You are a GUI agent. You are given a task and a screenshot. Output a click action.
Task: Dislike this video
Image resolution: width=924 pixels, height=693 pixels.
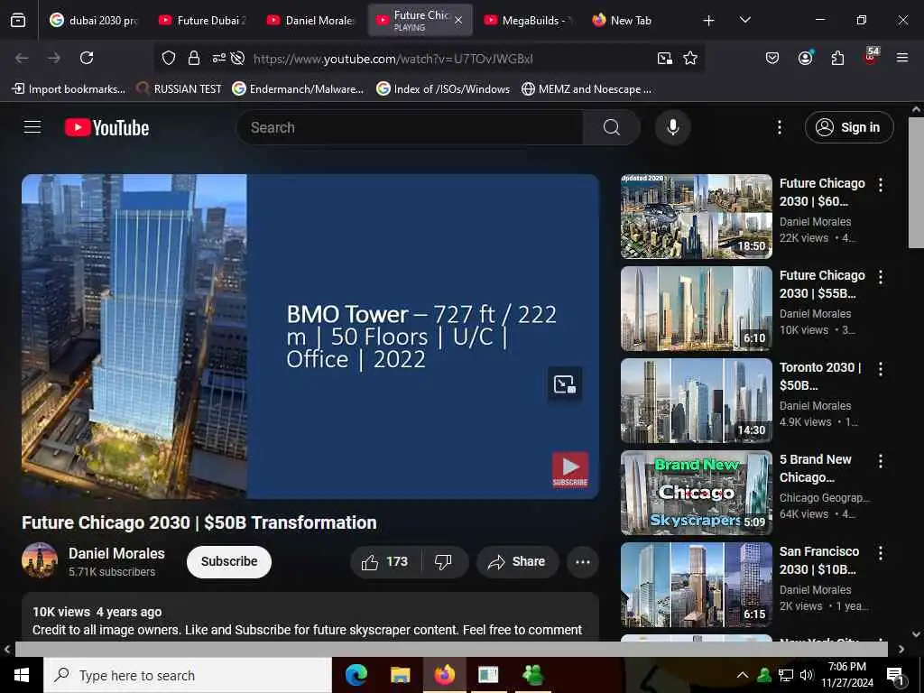(444, 561)
